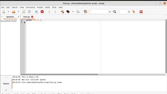Image resolution: width=167 pixels, height=94 pixels.
Task: Open the new file template dropdown arrow
Action: (x=8, y=11)
